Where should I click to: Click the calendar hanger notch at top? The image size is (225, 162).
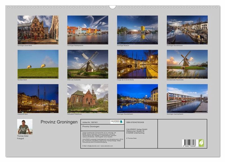click(x=112, y=7)
